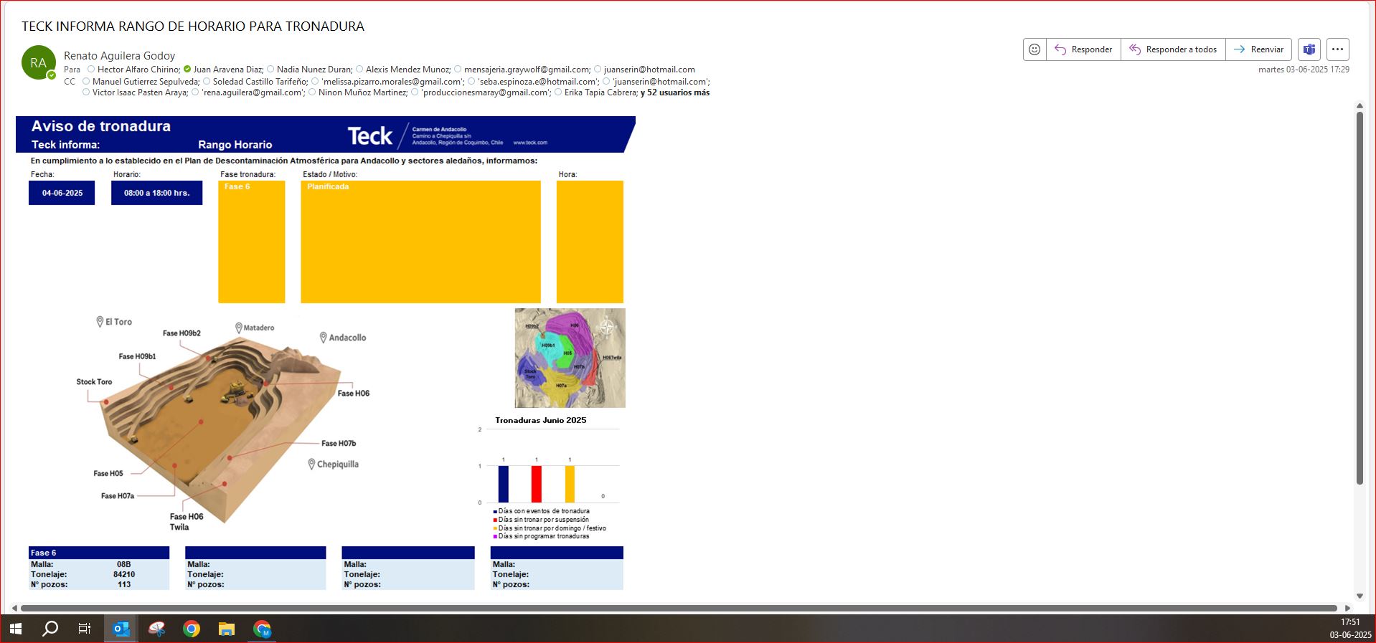Click yellow Fase 6 tronadura box
The height and width of the screenshot is (643, 1376).
(x=251, y=242)
